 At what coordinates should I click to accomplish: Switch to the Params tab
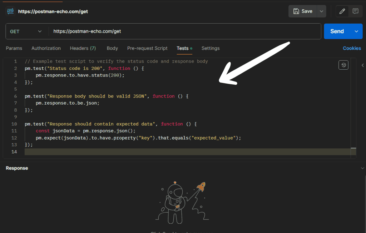coord(14,48)
